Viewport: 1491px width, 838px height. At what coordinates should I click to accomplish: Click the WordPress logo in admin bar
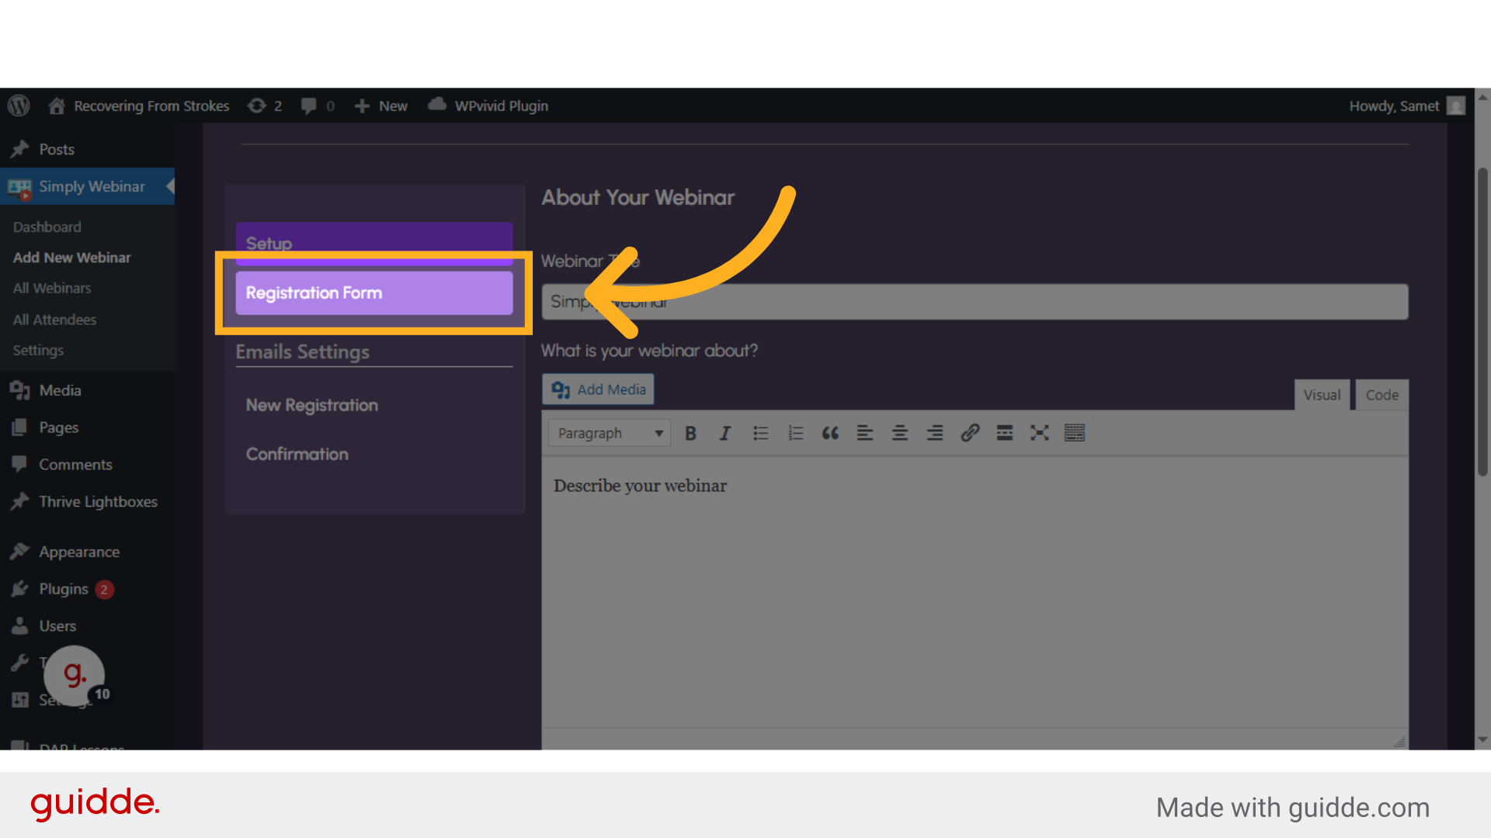tap(19, 106)
